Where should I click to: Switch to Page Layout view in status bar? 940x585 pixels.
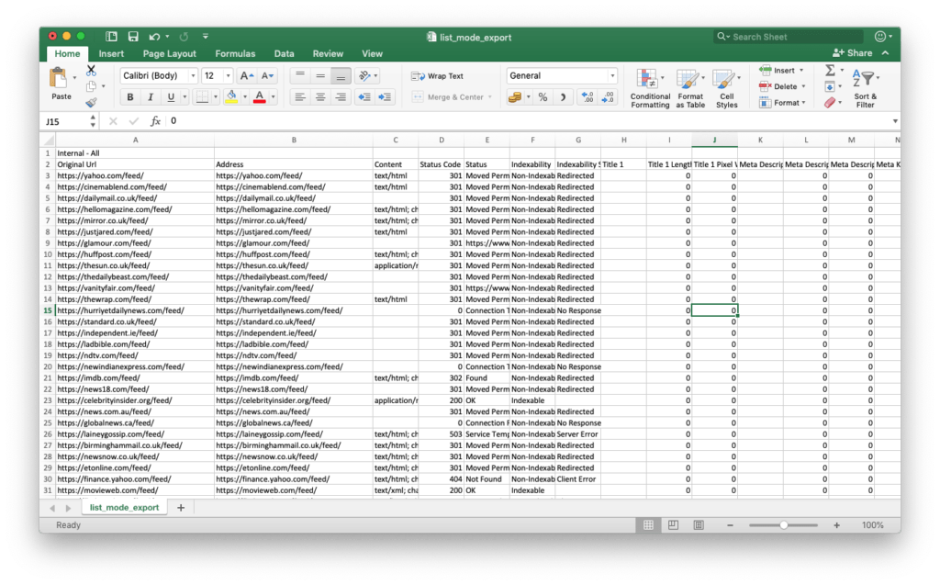[x=673, y=525]
